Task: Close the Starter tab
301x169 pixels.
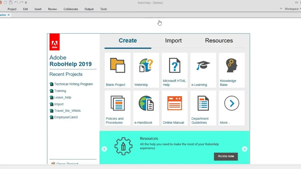Action: (x=9, y=15)
